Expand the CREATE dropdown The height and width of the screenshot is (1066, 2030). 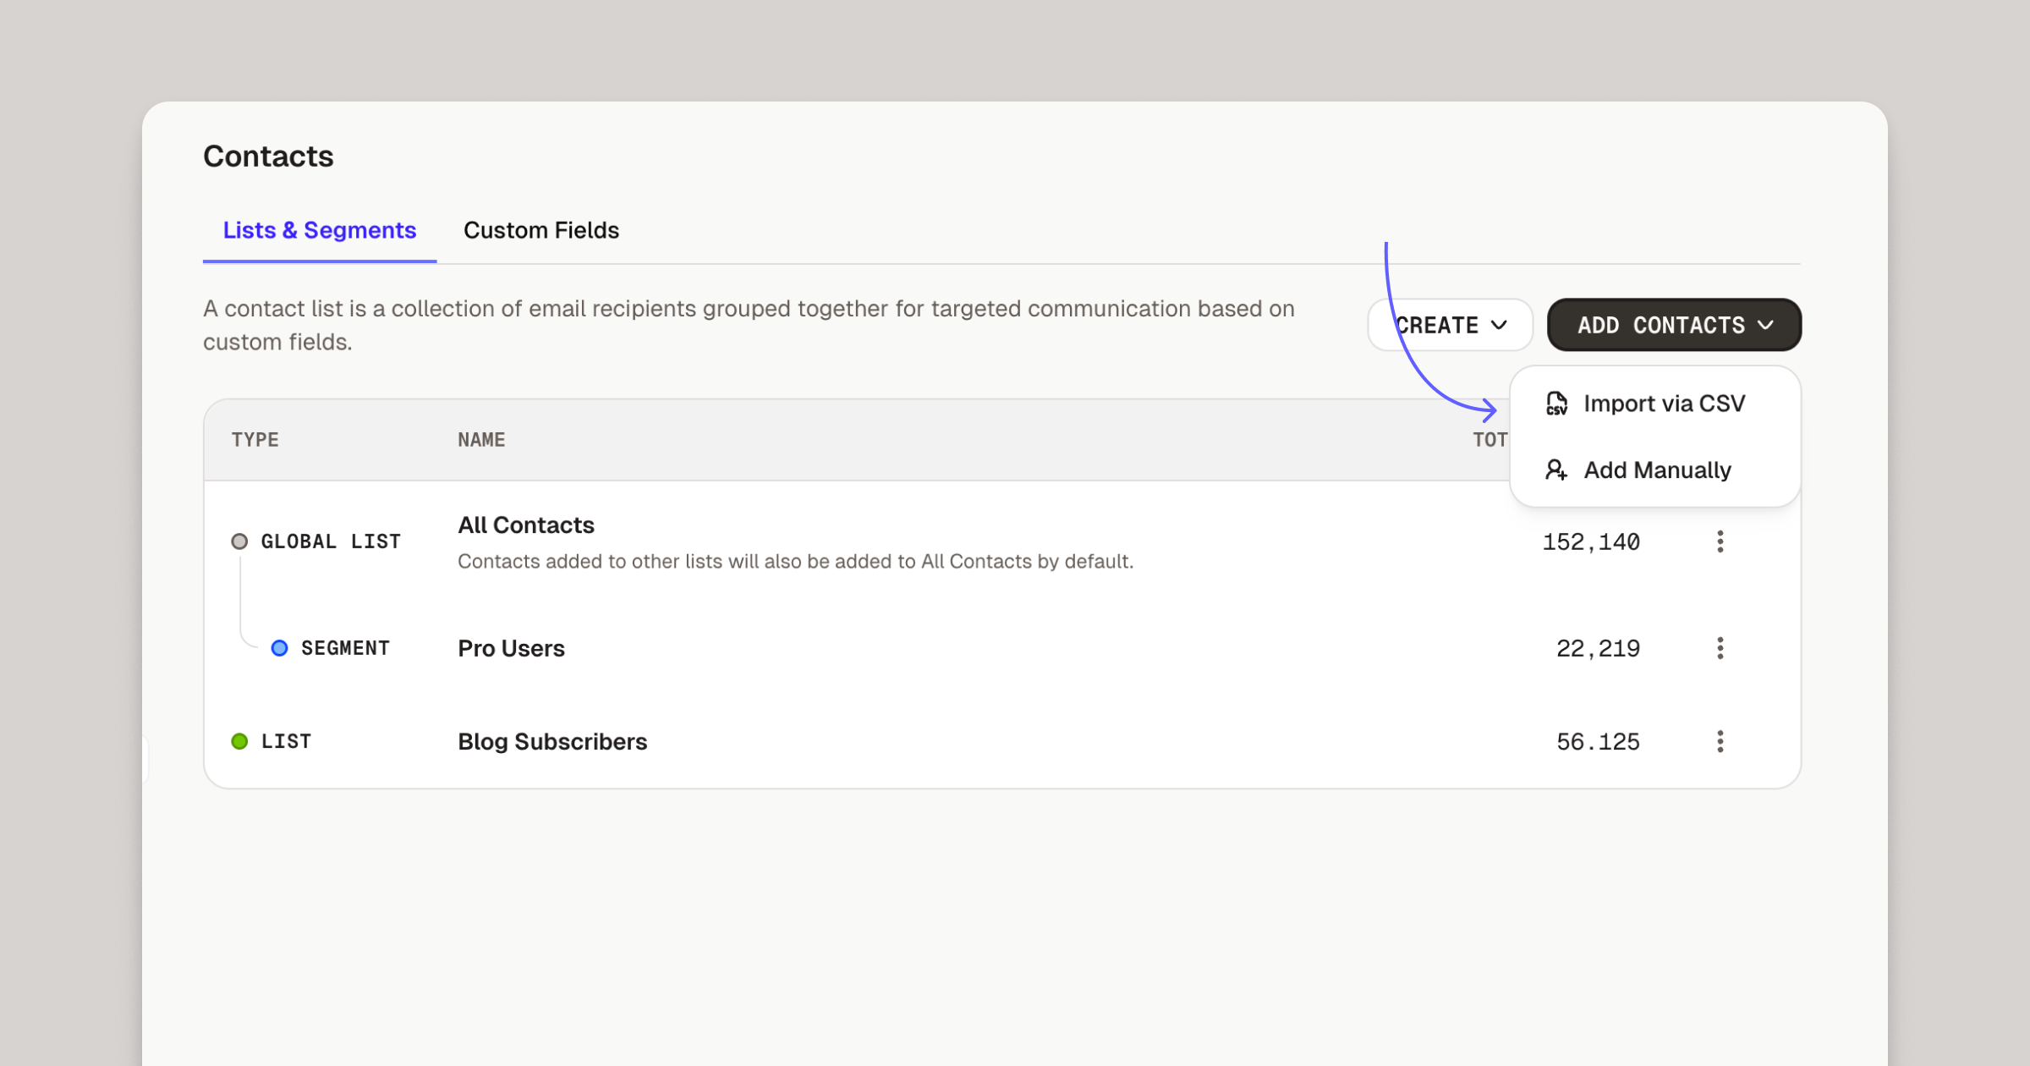pyautogui.click(x=1449, y=324)
